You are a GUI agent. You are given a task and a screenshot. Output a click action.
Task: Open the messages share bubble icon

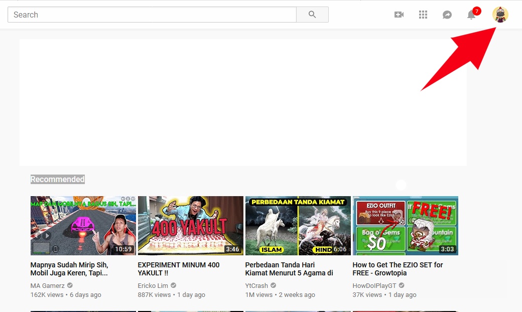pos(447,15)
